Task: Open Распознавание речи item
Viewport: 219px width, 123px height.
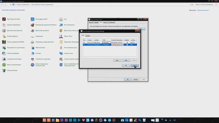Action: (68, 48)
